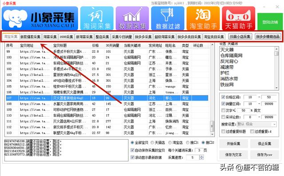Click the 拼多多精细选品 button
The height and width of the screenshot is (176, 284).
pos(268,36)
